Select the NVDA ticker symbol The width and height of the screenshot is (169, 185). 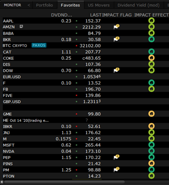point(8,152)
